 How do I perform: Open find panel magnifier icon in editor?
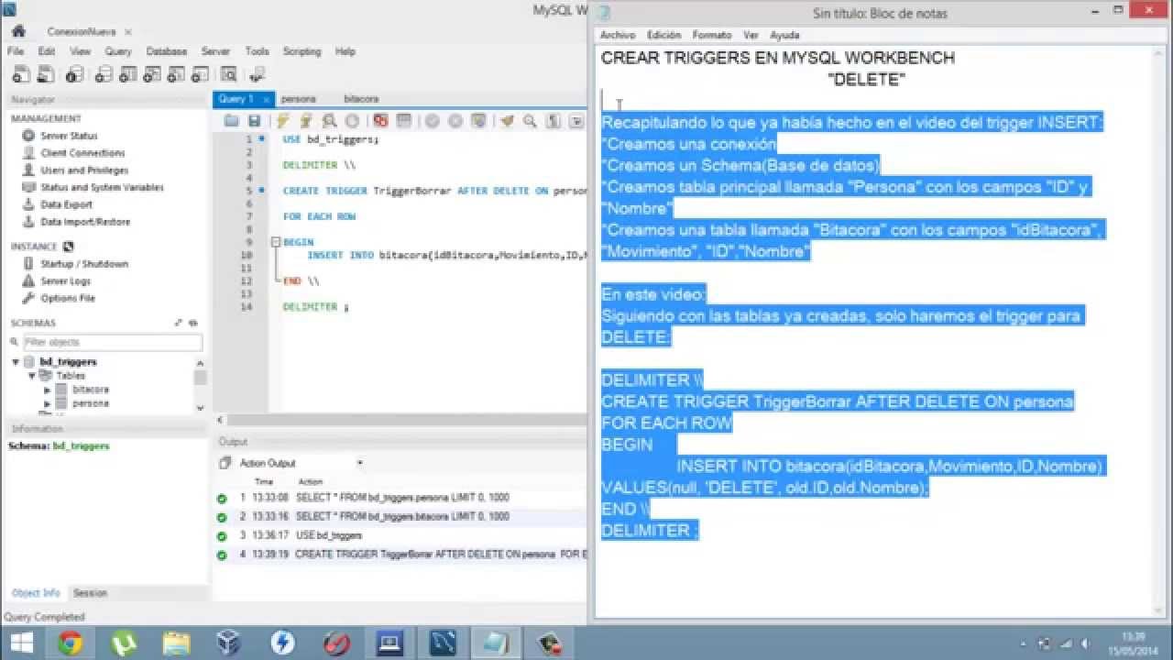530,121
